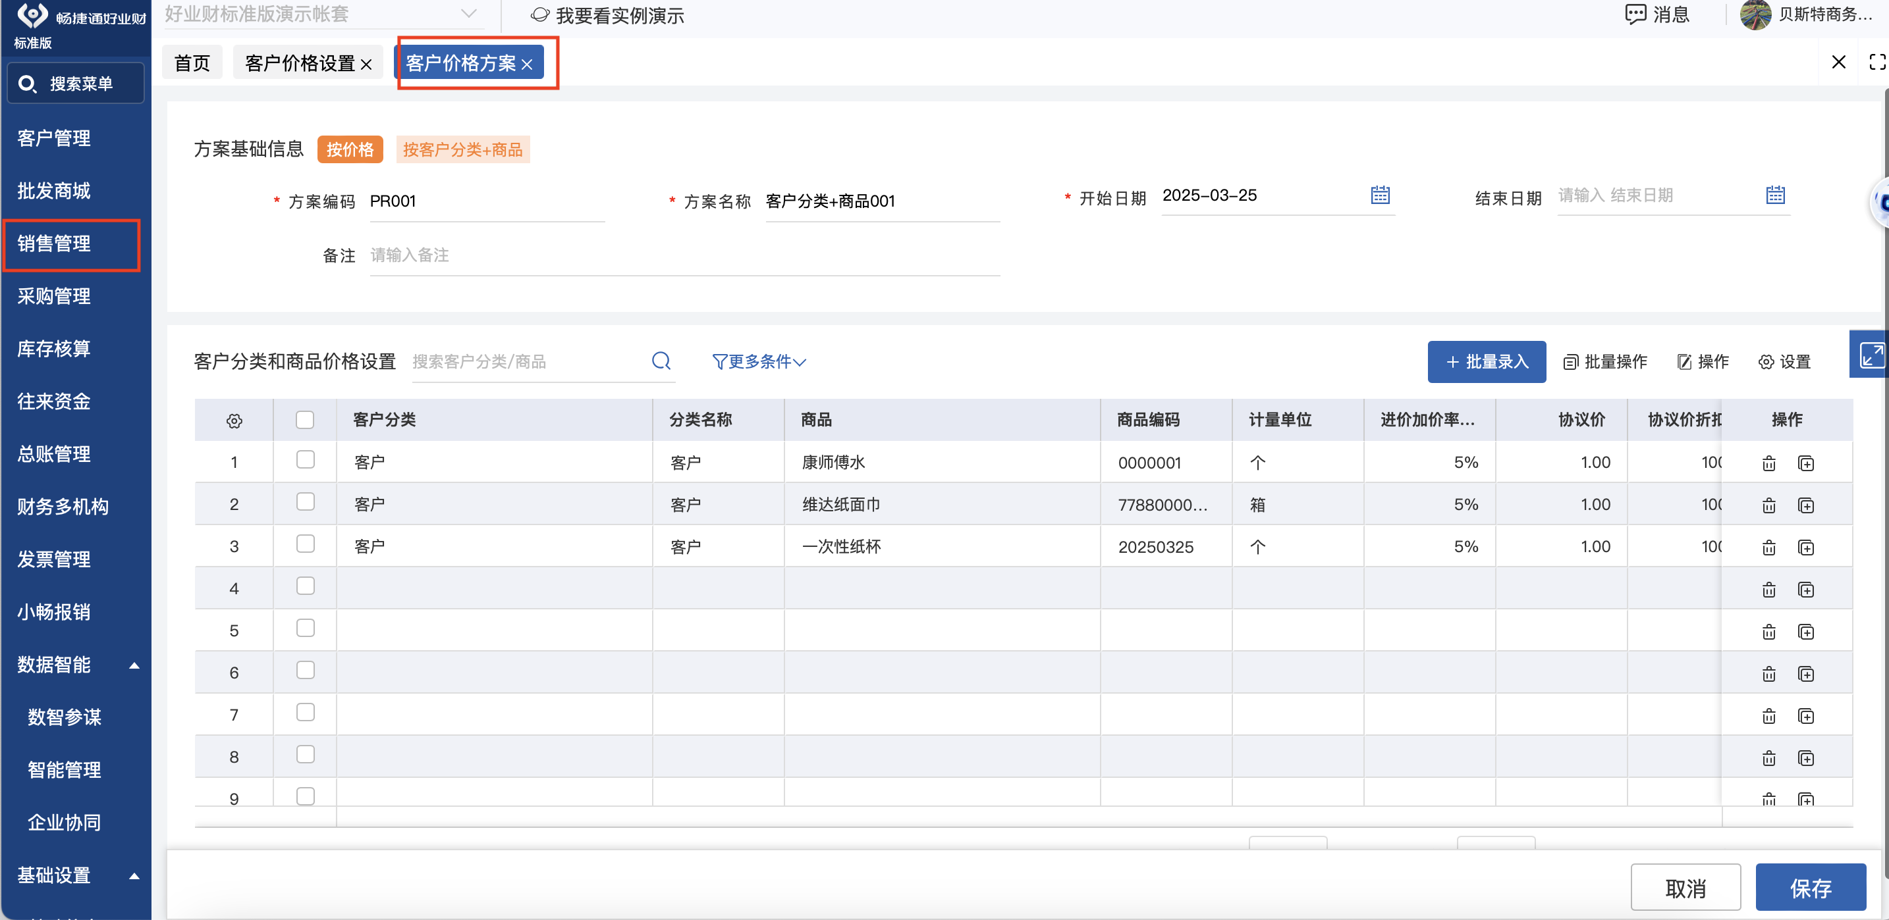The image size is (1889, 920).
Task: Expand 更多条件 filter options
Action: pyautogui.click(x=759, y=361)
